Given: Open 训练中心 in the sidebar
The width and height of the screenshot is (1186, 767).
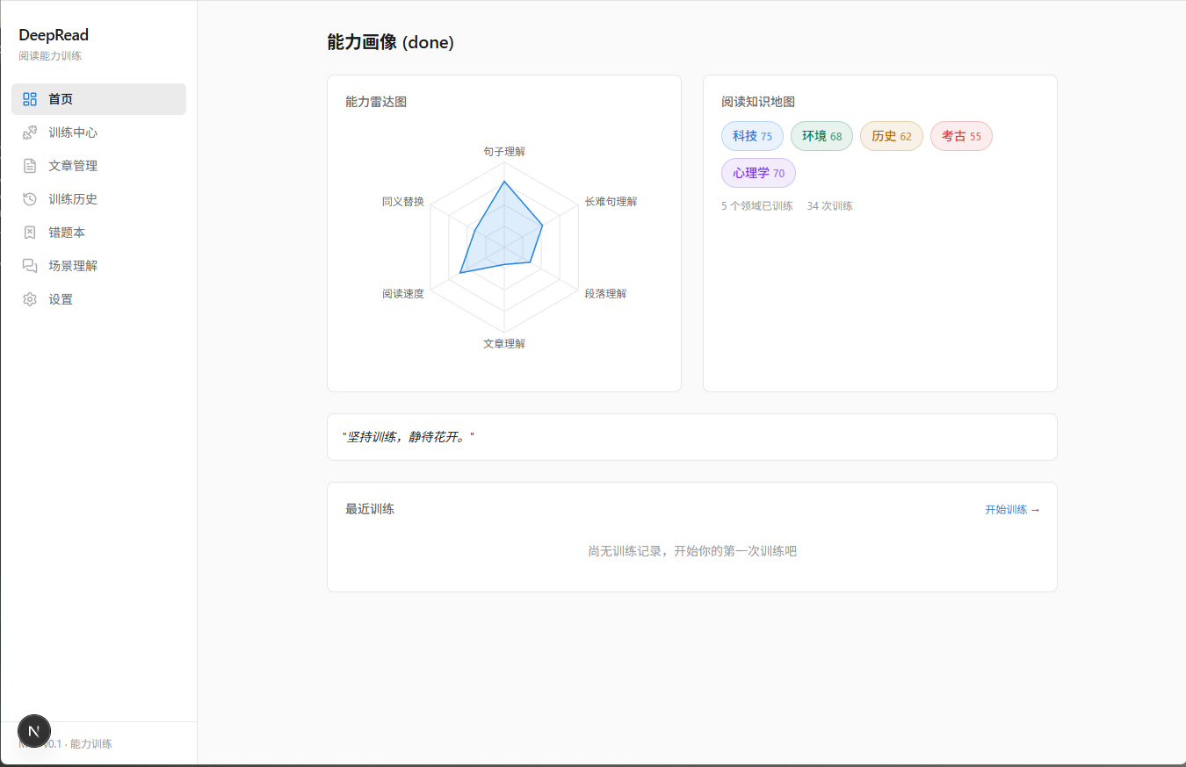Looking at the screenshot, I should pos(98,133).
